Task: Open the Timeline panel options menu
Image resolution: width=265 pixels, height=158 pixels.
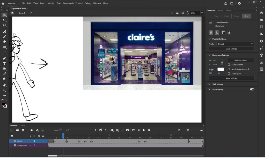Action: pos(203,126)
